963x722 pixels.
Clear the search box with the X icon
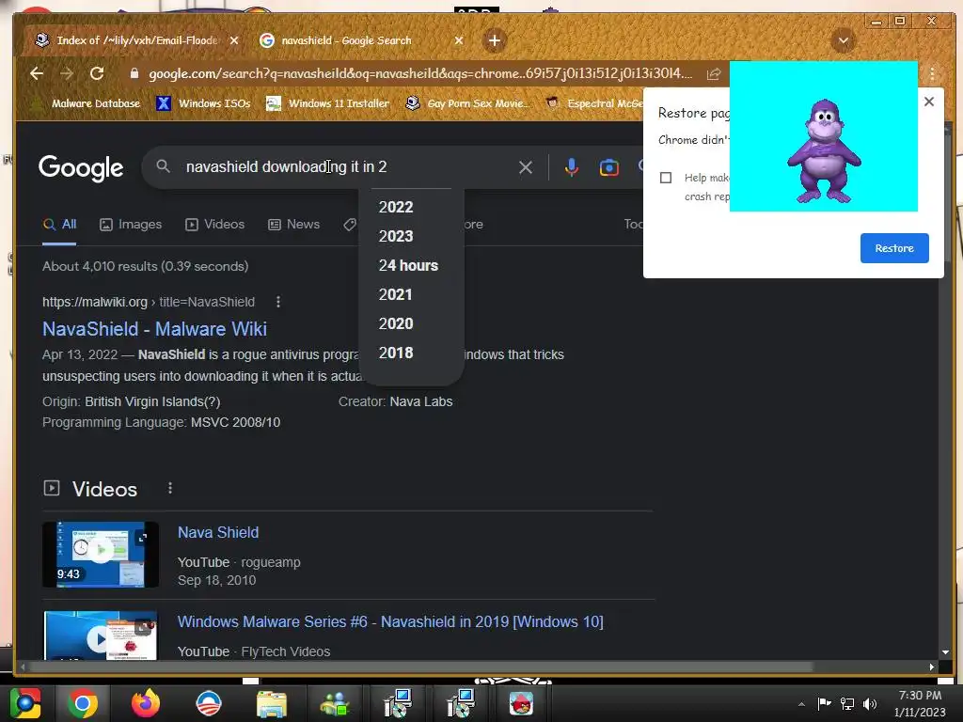point(525,167)
